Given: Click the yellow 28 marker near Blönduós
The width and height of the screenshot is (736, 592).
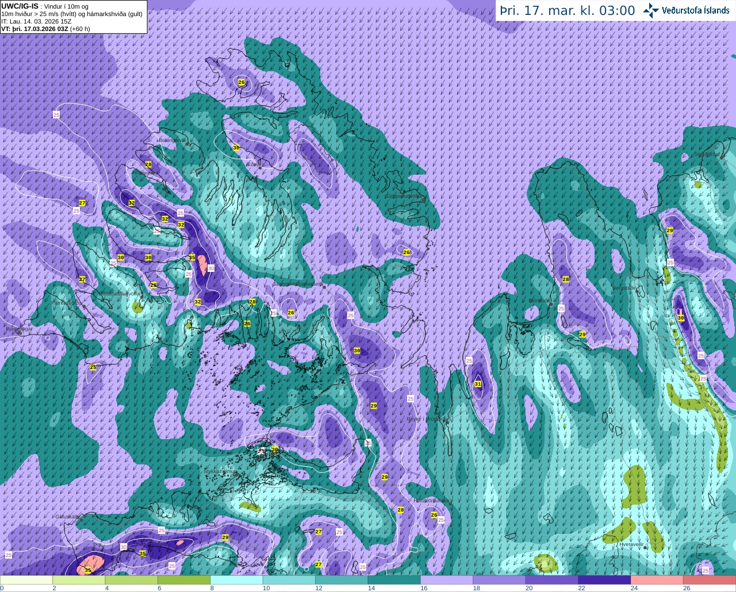Looking at the screenshot, I should 566,279.
